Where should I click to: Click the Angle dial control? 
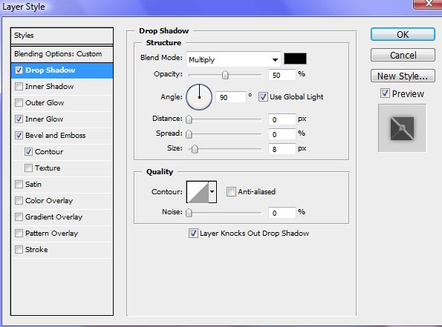(x=199, y=97)
